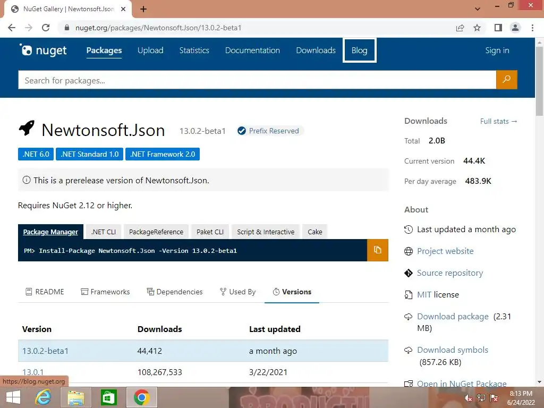Open the Upload nav item

pos(150,50)
